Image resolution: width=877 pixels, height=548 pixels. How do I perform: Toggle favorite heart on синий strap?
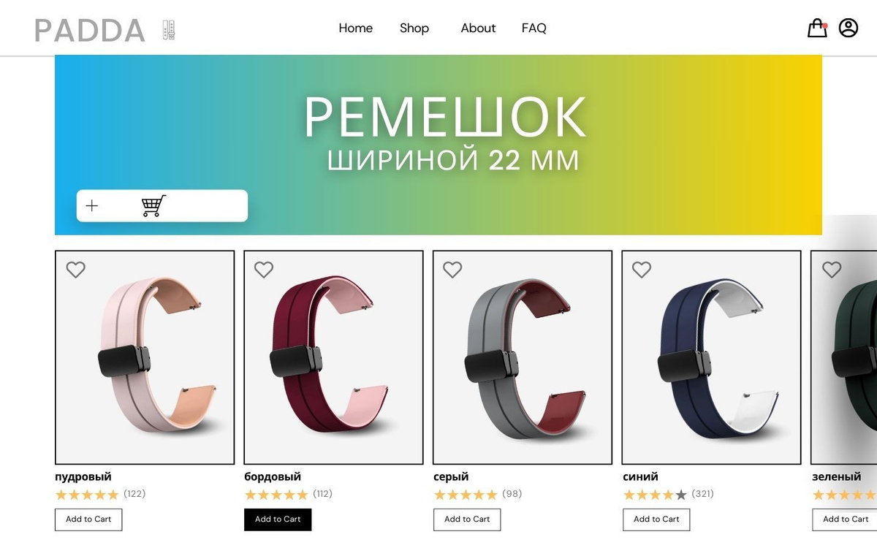[x=642, y=270]
